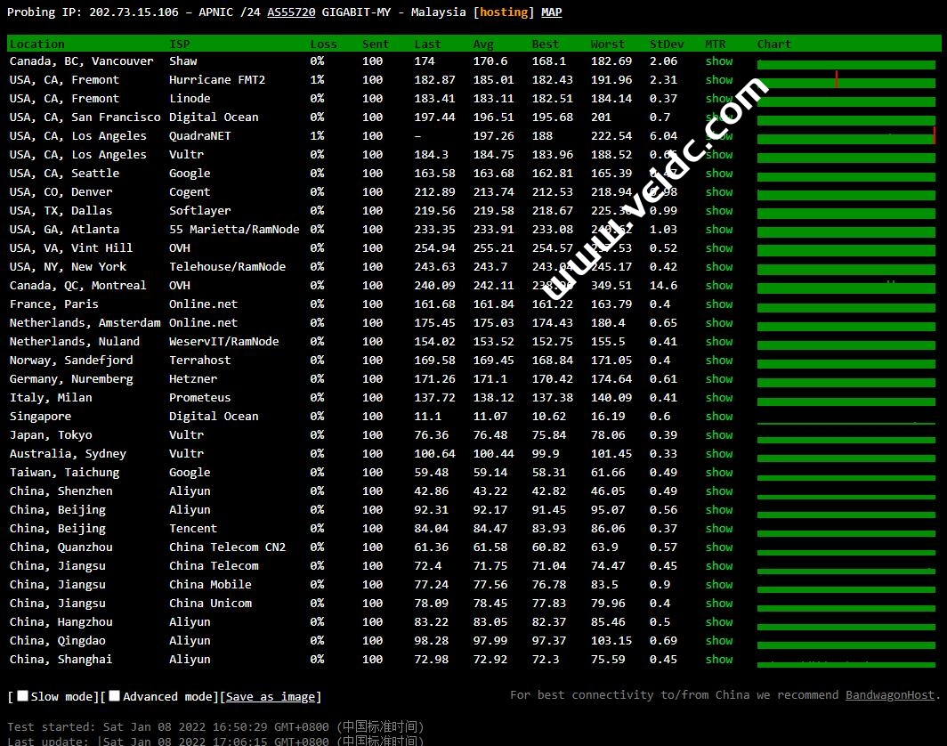
Task: Show MTR for Taichung Google row
Action: pos(719,473)
